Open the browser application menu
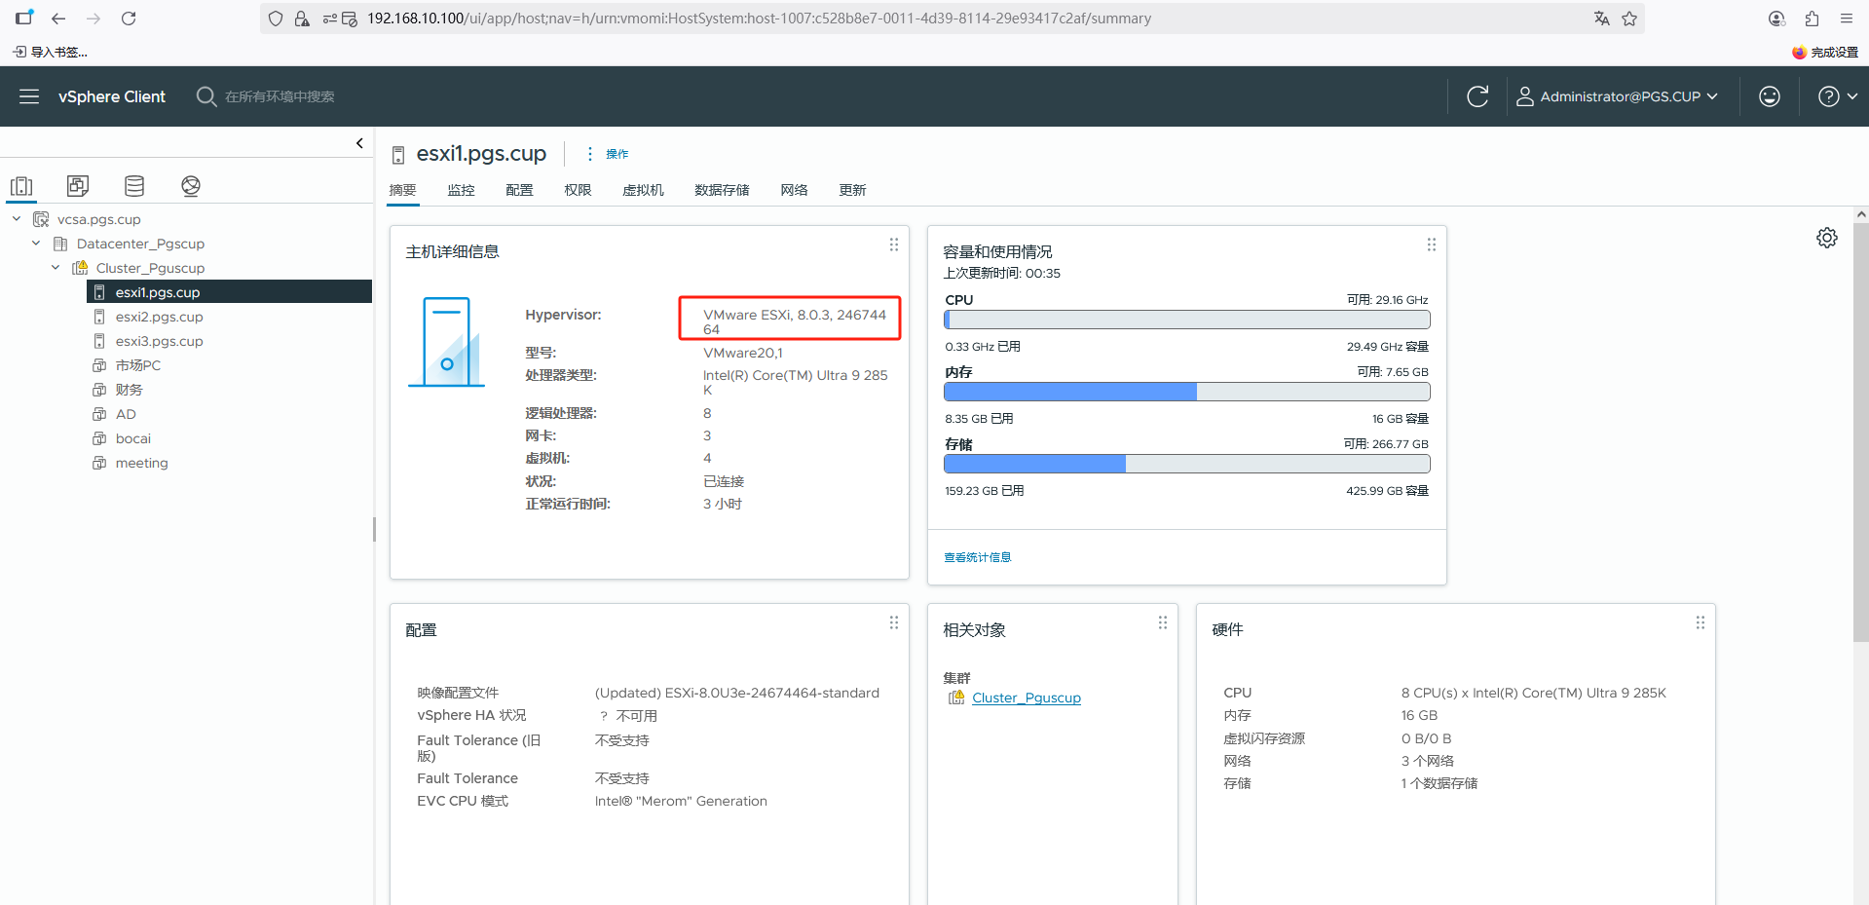 1847,19
